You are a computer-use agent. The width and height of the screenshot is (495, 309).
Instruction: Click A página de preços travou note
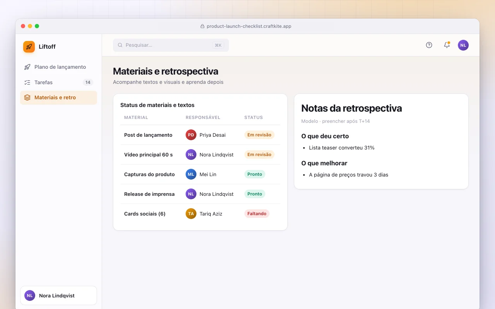(x=348, y=175)
